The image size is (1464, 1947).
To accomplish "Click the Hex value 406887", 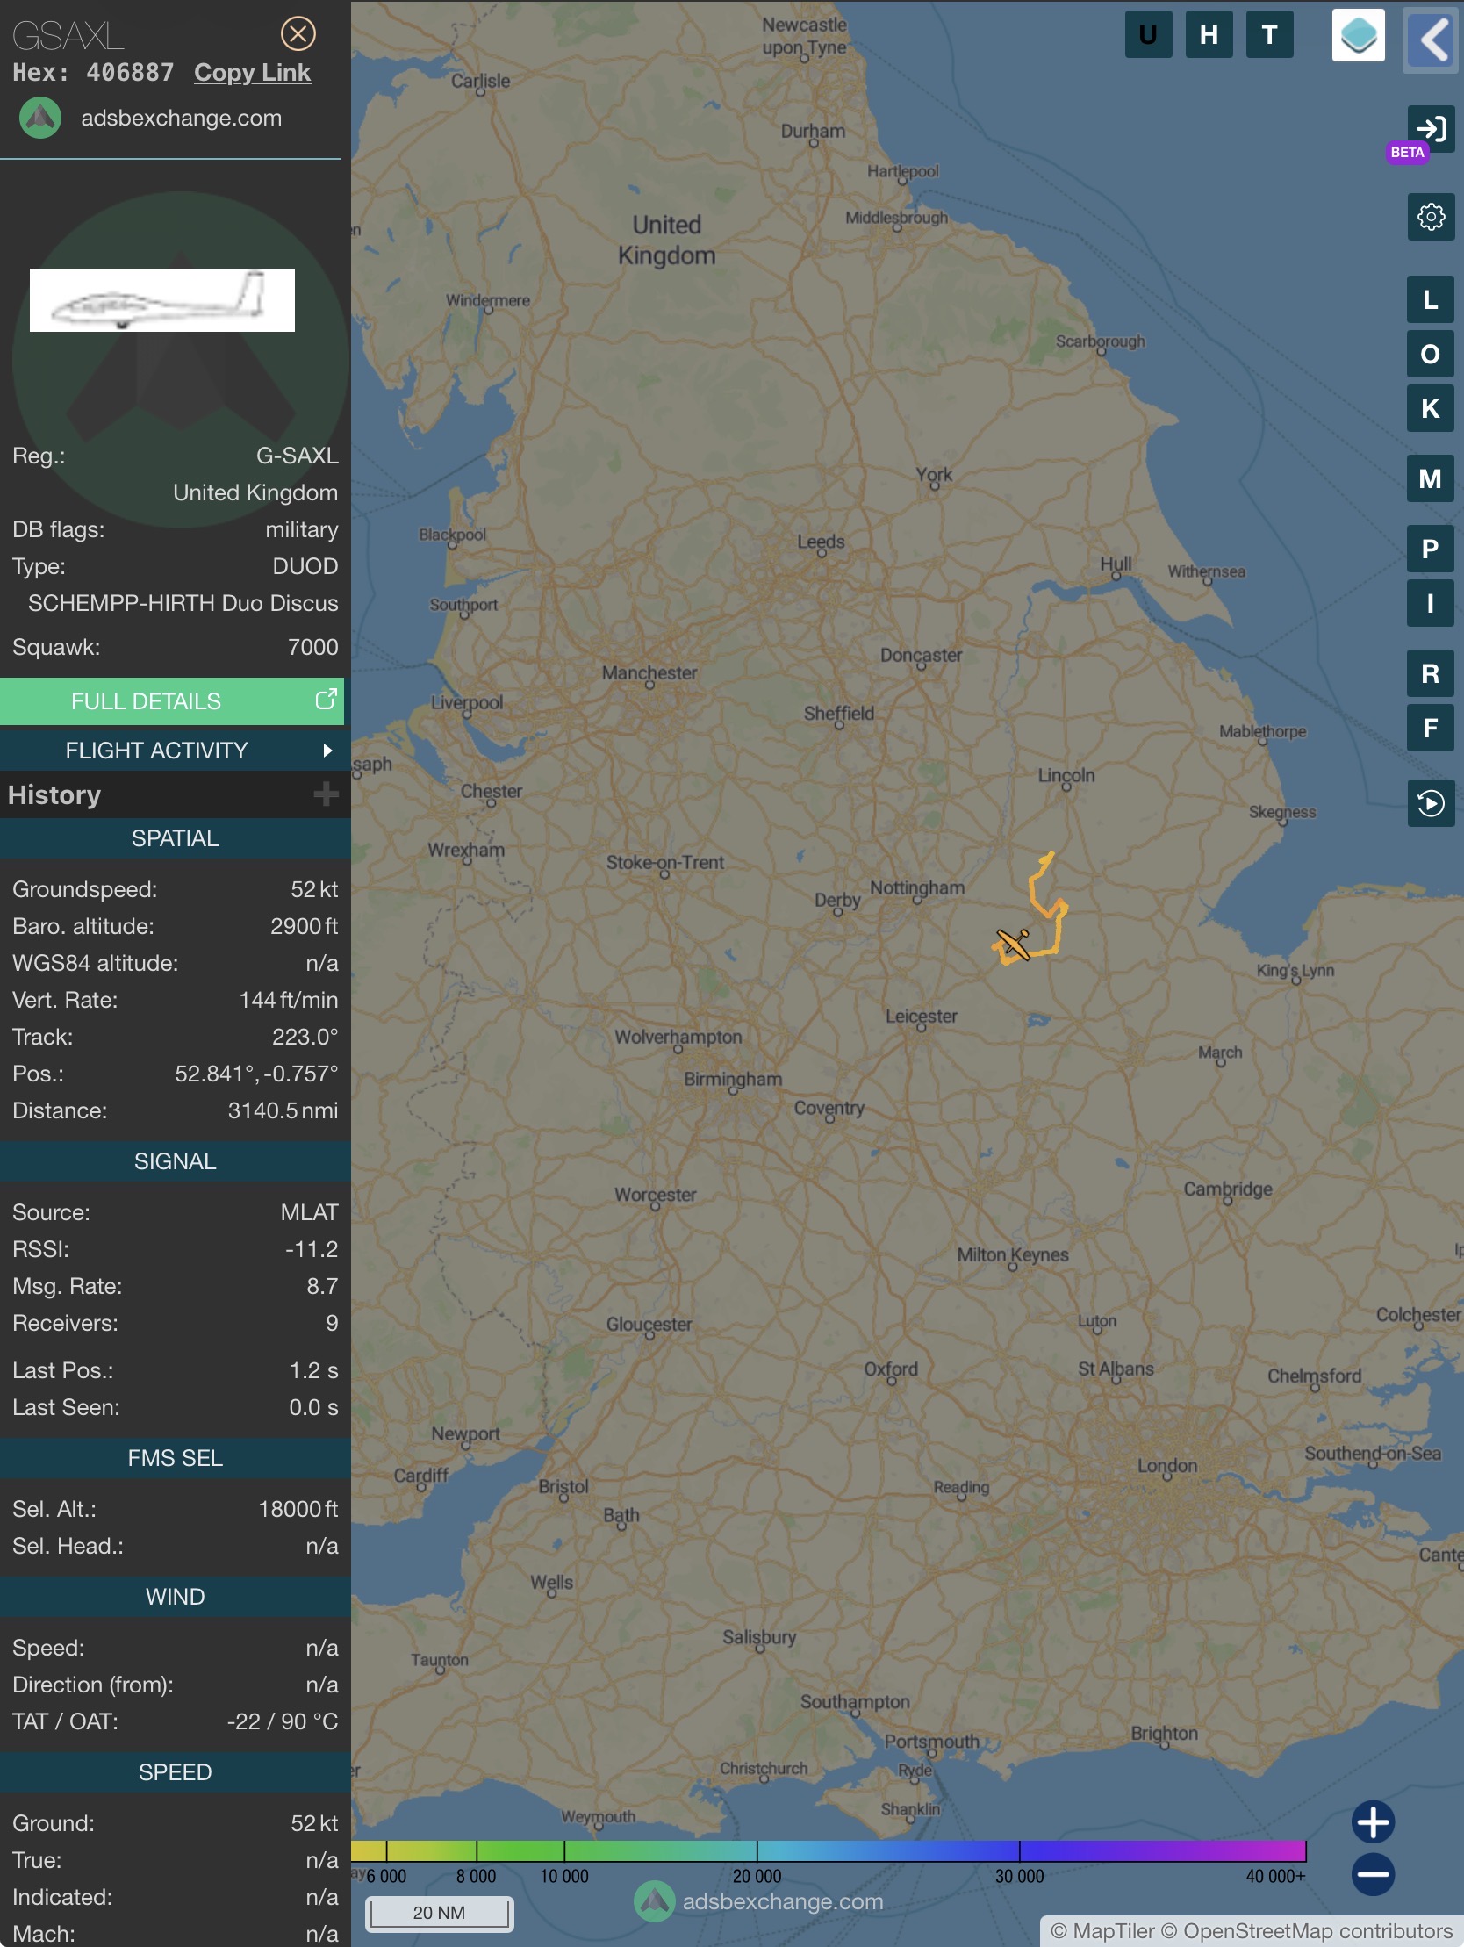I will click(x=130, y=72).
